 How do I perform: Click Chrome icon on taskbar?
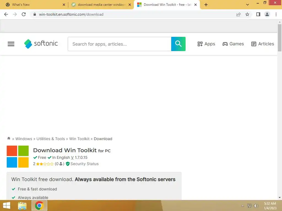39,206
